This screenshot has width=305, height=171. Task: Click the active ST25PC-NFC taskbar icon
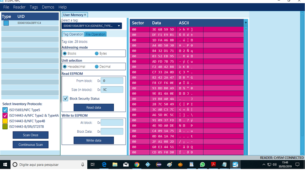(235, 165)
